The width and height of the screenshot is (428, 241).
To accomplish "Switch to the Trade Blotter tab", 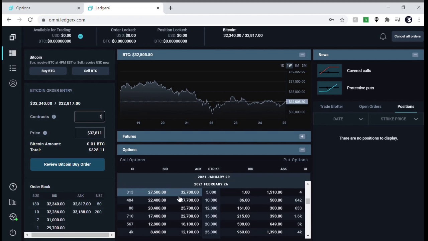I will pos(331,106).
